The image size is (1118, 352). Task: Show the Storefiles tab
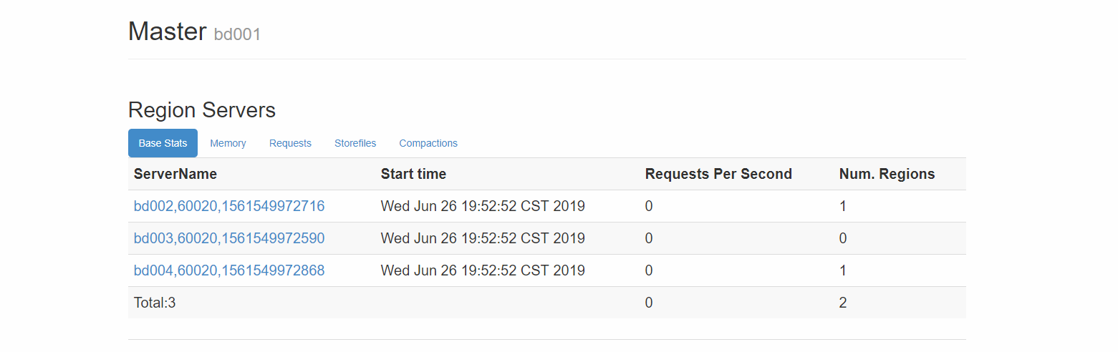[355, 143]
